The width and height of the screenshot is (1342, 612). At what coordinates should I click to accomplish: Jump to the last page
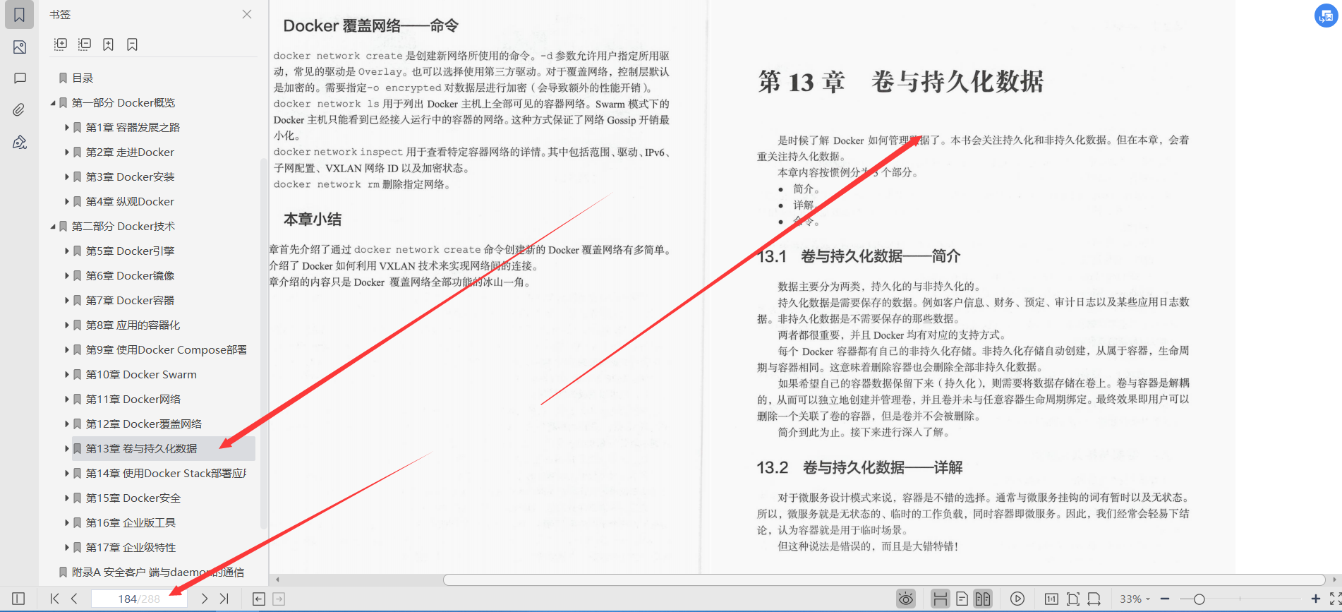[224, 599]
